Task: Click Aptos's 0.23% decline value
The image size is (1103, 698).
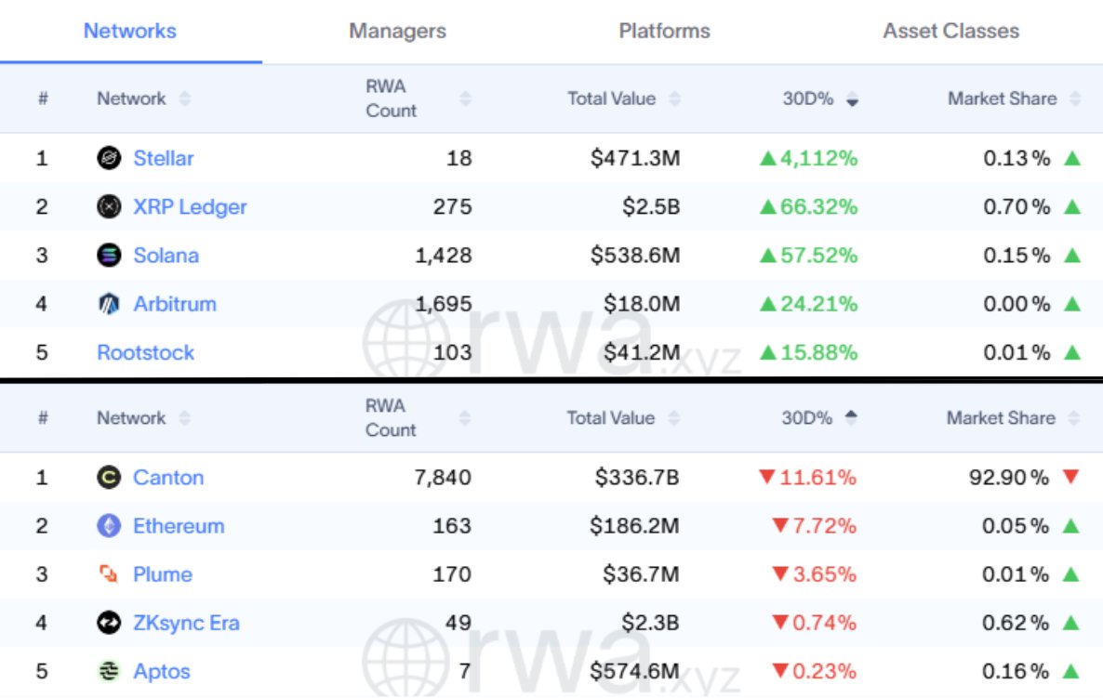Action: coord(815,671)
